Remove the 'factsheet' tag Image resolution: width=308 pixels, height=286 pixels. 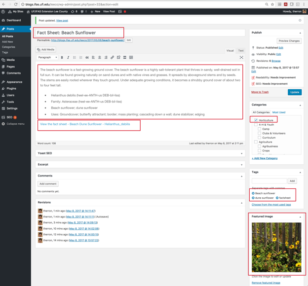point(277,198)
